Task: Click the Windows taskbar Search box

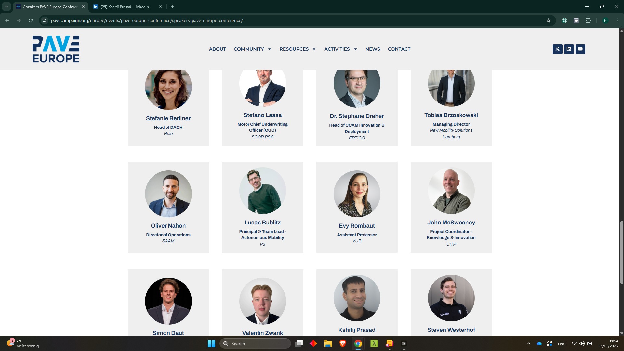Action: coord(255,344)
